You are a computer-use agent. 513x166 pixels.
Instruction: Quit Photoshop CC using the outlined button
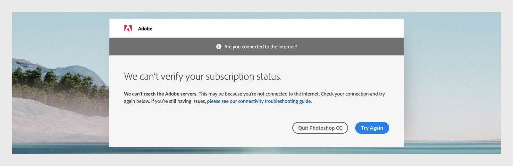[x=320, y=128]
